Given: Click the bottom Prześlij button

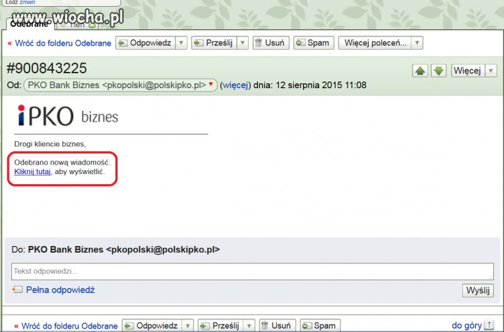Looking at the screenshot, I should 220,325.
